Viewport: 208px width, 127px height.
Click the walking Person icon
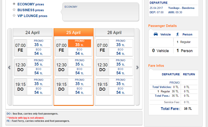coord(178,34)
